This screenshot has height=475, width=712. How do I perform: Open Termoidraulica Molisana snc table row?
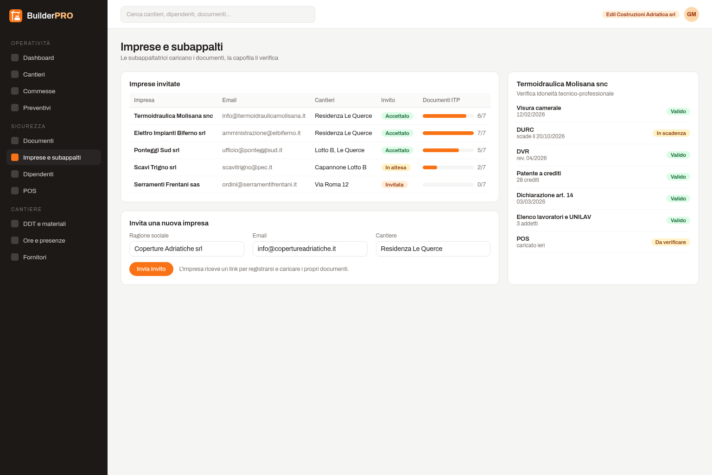point(310,116)
